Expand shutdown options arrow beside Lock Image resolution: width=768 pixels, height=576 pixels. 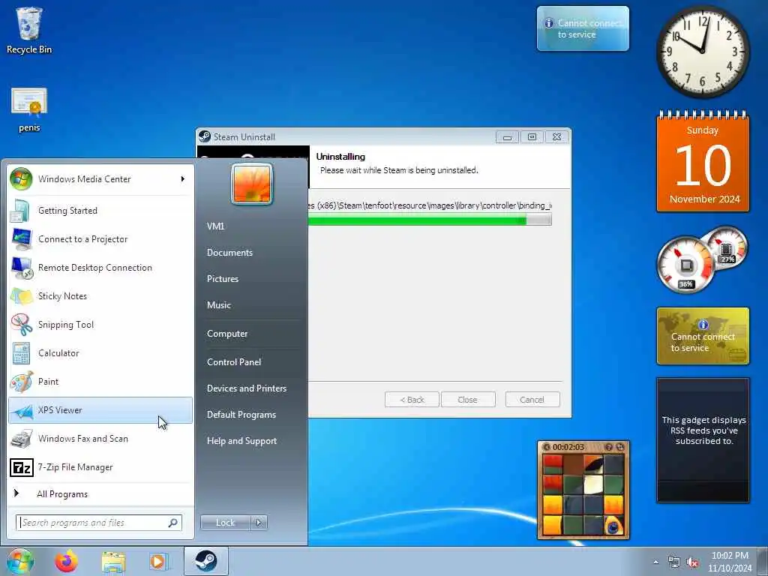click(259, 523)
